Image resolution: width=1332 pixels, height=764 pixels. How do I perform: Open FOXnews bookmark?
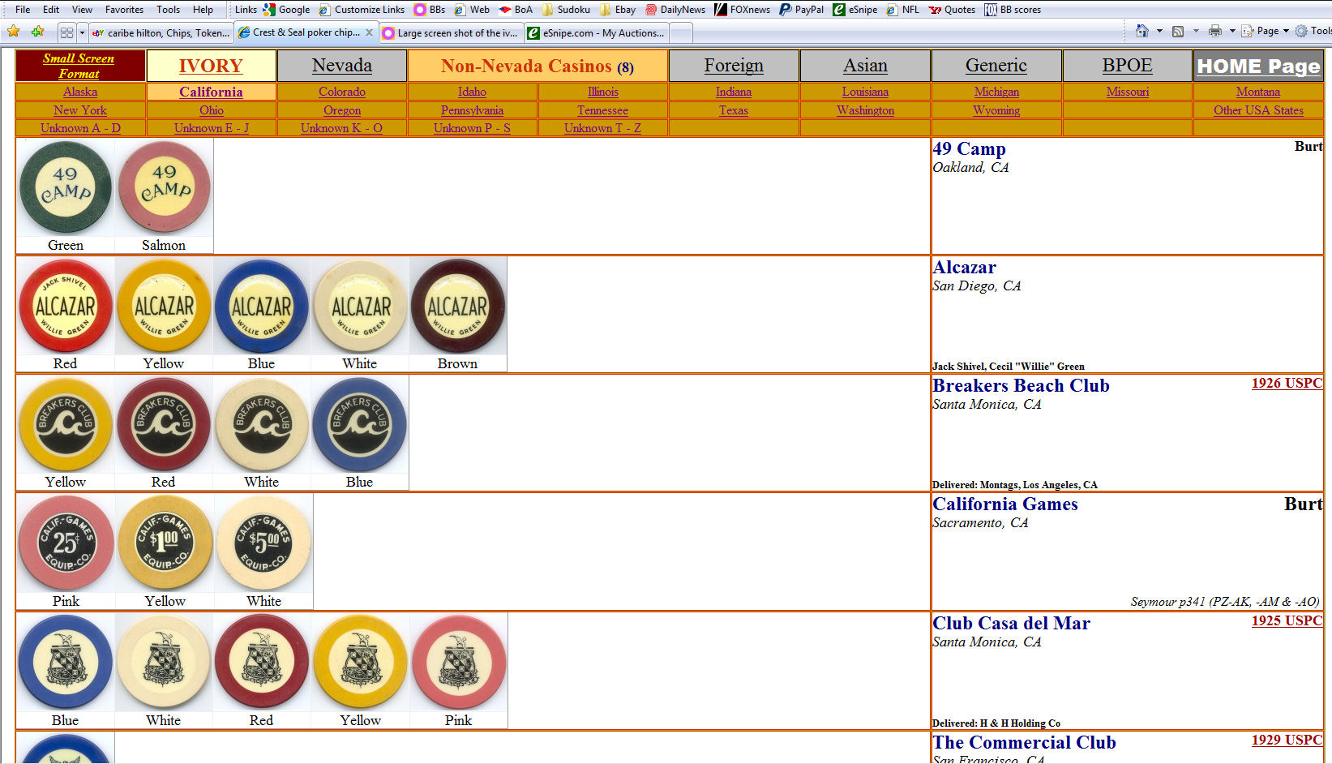tap(742, 10)
